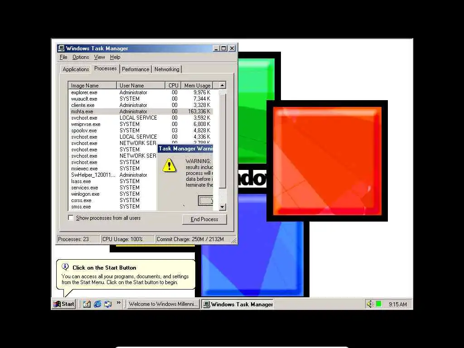Click the 163,336 K memory value
The image size is (464, 348).
click(x=199, y=111)
